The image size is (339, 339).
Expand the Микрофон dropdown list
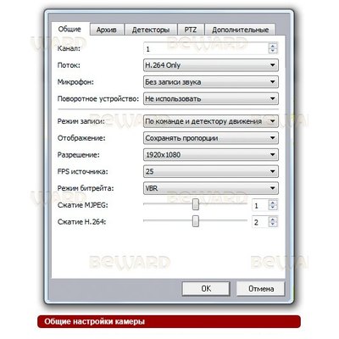(211, 82)
